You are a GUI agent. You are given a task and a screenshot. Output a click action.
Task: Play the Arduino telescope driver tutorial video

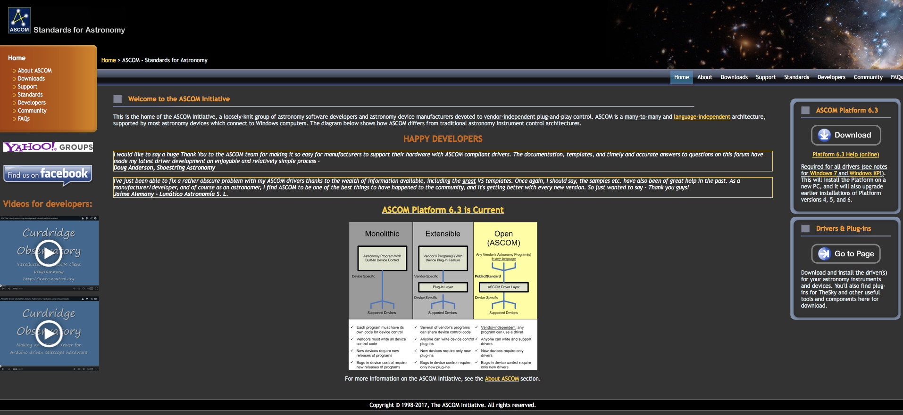[49, 334]
